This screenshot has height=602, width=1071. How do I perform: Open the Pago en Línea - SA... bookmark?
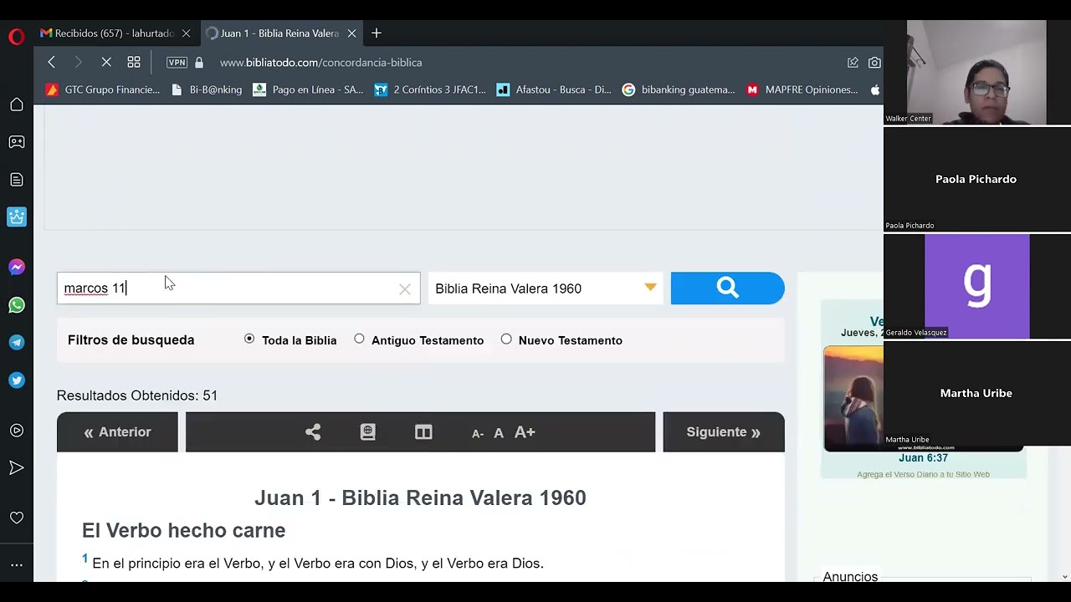308,89
